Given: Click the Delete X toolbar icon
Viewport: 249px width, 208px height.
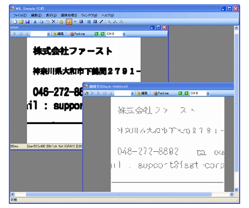Looking at the screenshot, I should pos(53,21).
